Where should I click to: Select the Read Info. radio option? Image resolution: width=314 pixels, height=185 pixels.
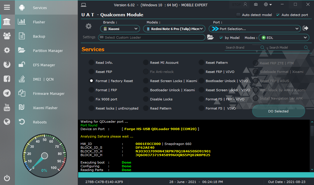click(x=91, y=63)
